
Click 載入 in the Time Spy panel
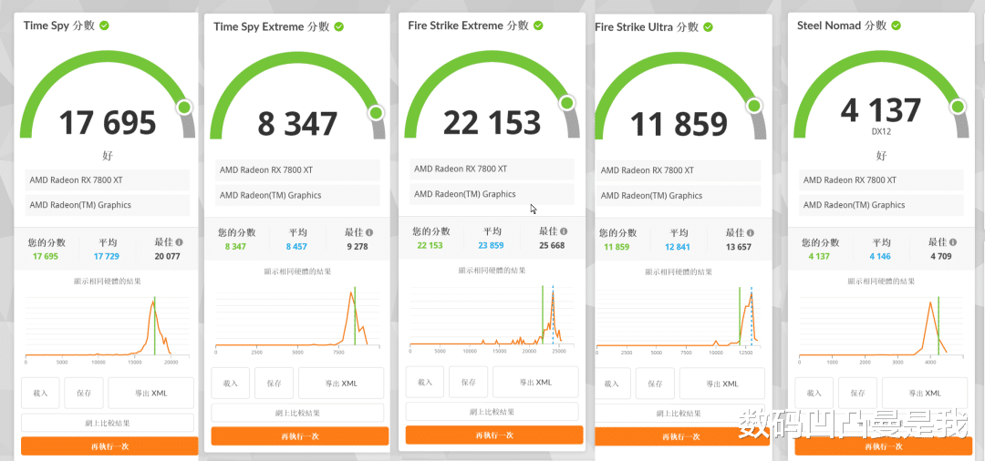coord(40,394)
